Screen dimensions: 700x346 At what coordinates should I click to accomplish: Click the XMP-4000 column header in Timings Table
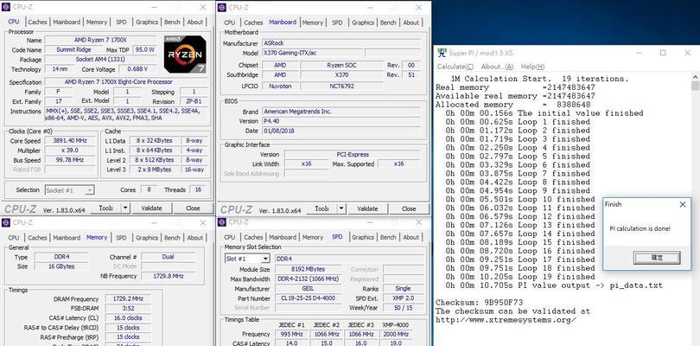[x=397, y=325]
